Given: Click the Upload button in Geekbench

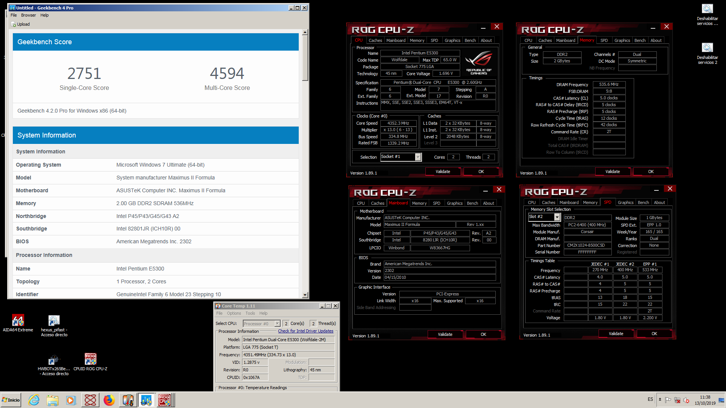Looking at the screenshot, I should 20,24.
